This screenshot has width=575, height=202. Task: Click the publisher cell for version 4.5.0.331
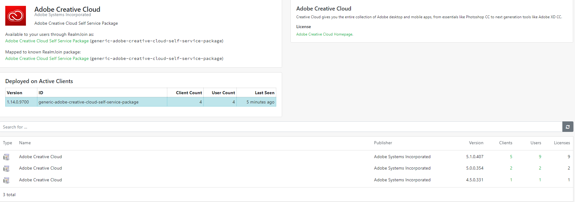click(x=402, y=180)
